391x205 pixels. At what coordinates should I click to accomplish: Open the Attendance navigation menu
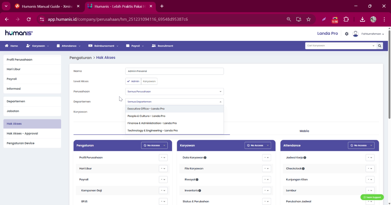[x=68, y=46]
